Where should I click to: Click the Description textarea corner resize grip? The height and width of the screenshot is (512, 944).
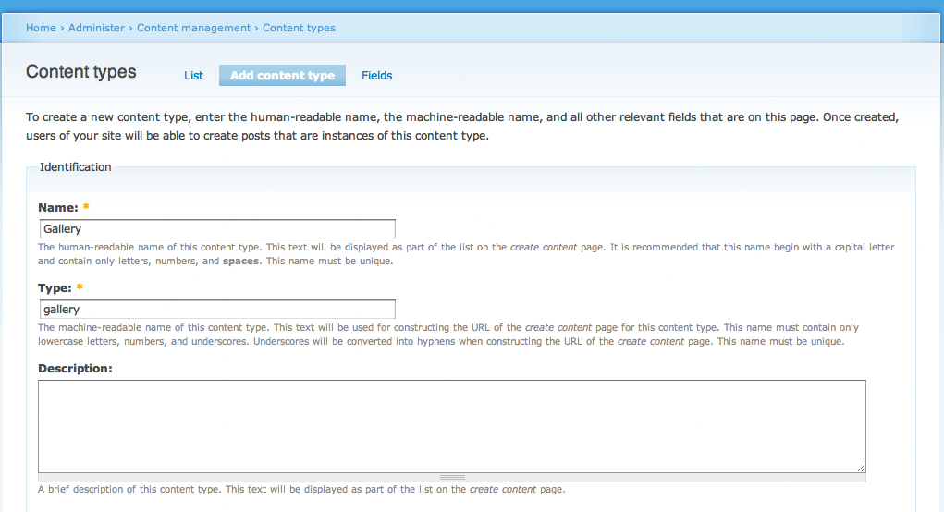(861, 468)
